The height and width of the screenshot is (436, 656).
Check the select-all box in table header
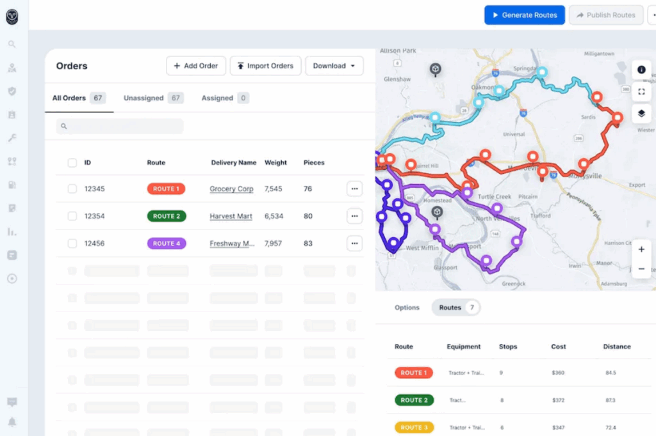tap(72, 162)
